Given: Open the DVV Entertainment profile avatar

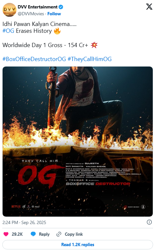Looking at the screenshot, I should click(x=9, y=10).
